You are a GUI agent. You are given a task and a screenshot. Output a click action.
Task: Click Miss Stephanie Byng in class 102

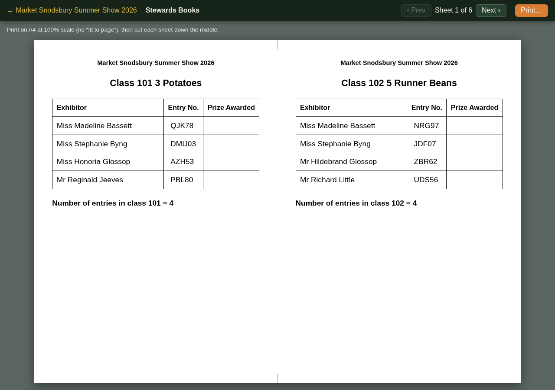[335, 144]
